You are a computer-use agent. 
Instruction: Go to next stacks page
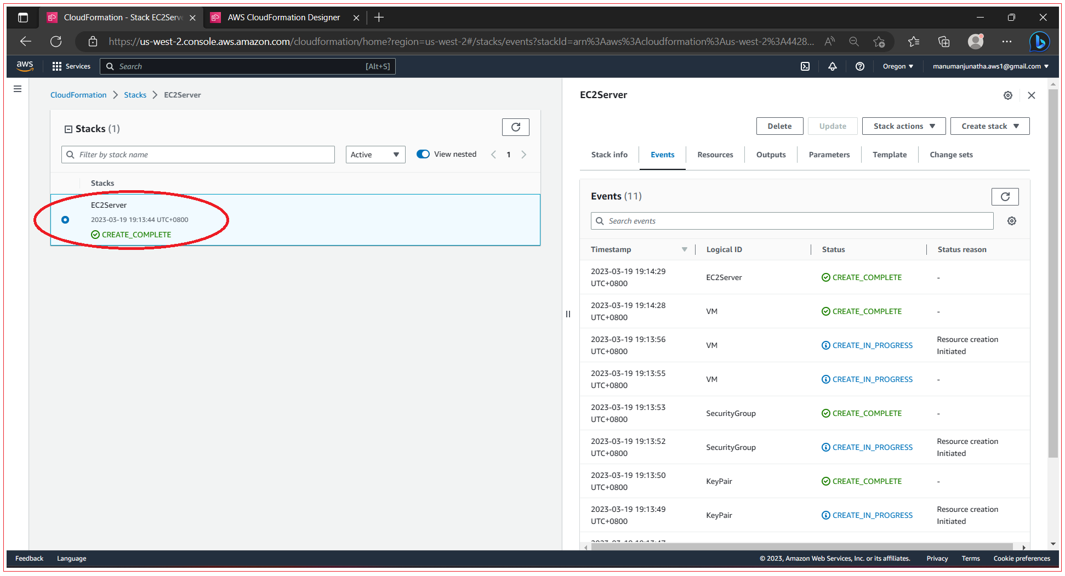tap(524, 155)
